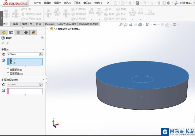Image resolution: width=195 pixels, height=136 pixels.
Task: Switch to the 特征 tab
Action: [5, 24]
